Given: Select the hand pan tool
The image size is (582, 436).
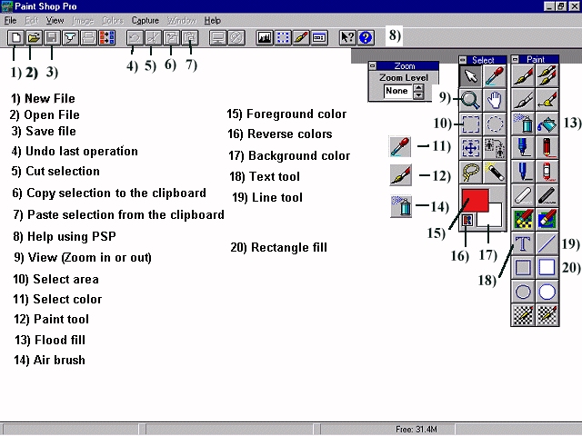Looking at the screenshot, I should (x=495, y=100).
